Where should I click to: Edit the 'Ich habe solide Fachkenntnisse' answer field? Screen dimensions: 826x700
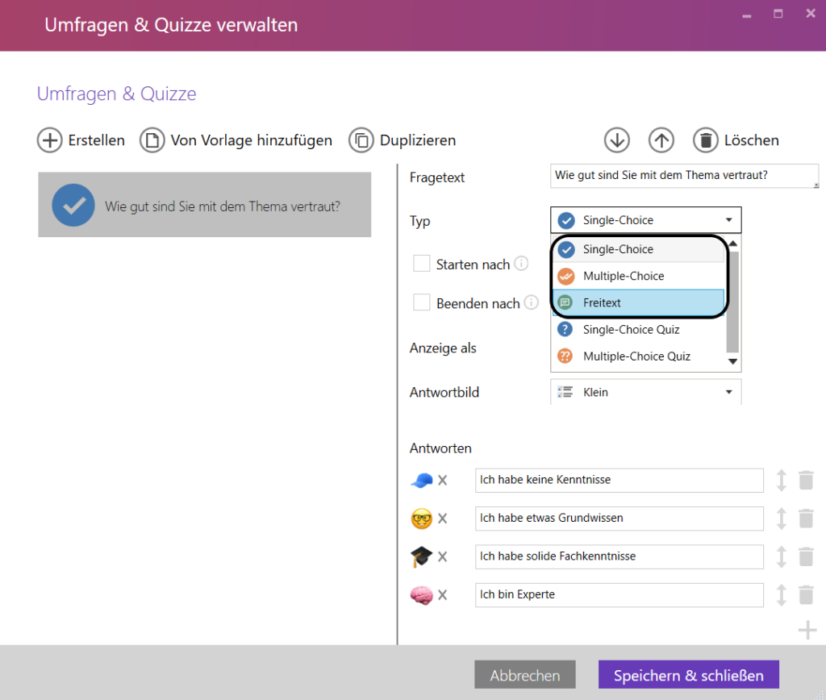click(x=619, y=556)
